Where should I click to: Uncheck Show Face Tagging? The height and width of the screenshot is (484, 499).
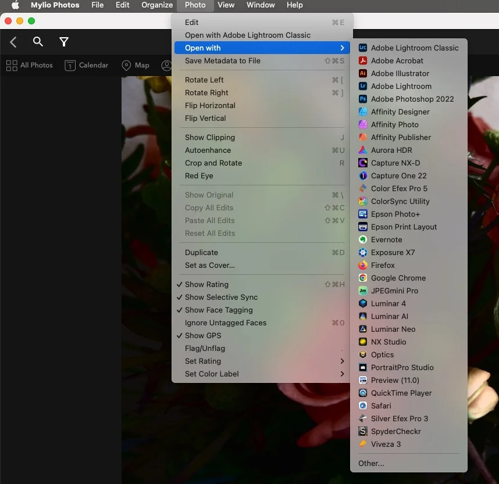coord(219,310)
